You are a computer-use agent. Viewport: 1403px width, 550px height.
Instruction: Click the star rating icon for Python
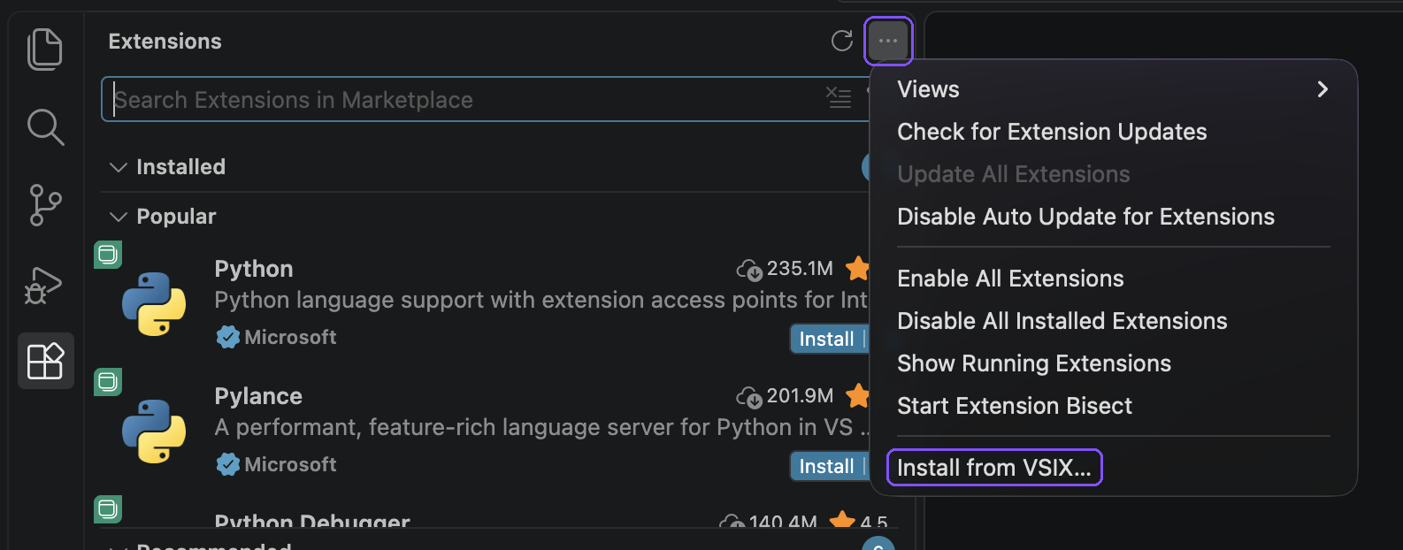tap(857, 268)
